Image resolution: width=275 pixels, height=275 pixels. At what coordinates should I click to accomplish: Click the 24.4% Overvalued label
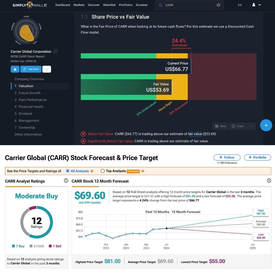[179, 43]
